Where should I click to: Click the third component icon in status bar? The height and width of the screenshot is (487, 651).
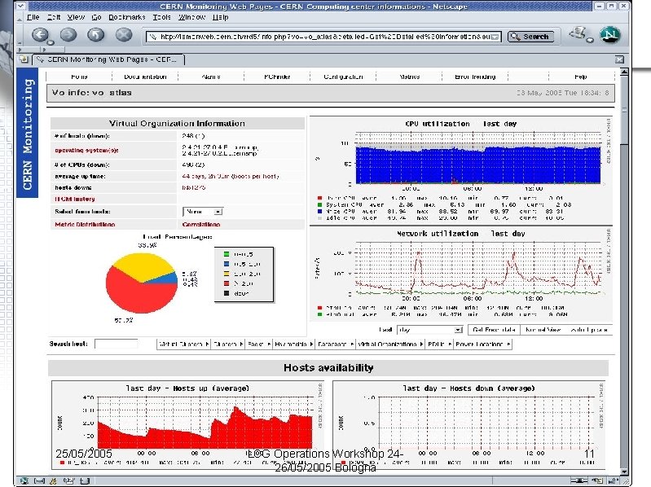[x=53, y=480]
